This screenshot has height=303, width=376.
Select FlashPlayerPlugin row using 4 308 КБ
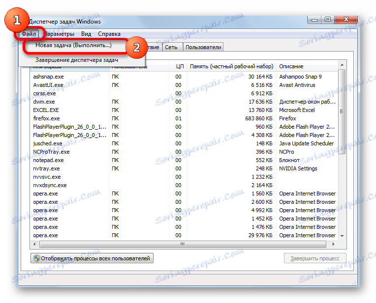tap(184, 135)
